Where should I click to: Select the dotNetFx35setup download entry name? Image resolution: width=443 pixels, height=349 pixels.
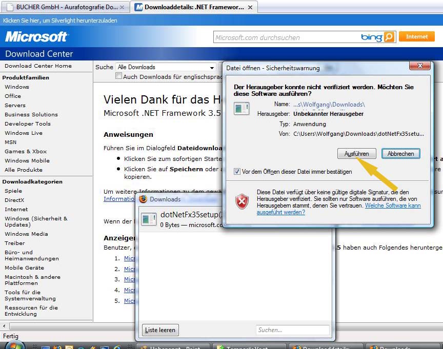click(190, 215)
